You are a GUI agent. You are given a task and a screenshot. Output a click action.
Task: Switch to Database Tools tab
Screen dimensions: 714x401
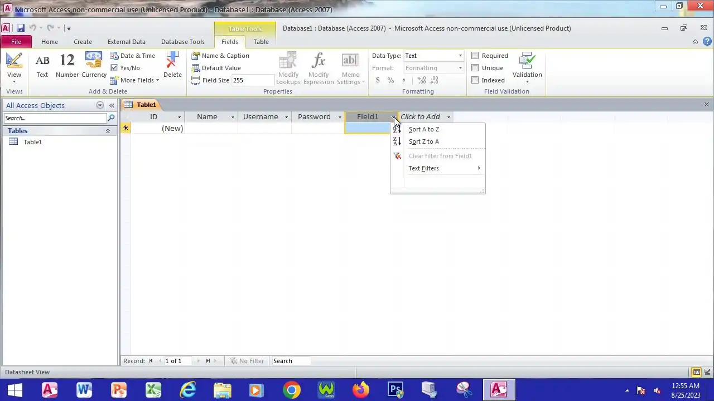[x=183, y=42]
